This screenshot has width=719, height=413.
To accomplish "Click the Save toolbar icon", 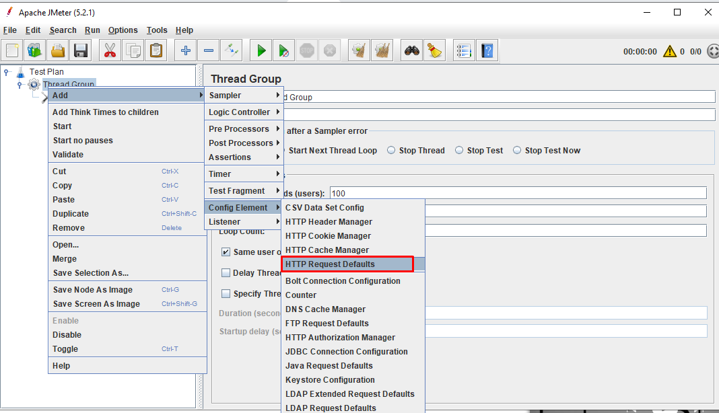I will coord(79,50).
